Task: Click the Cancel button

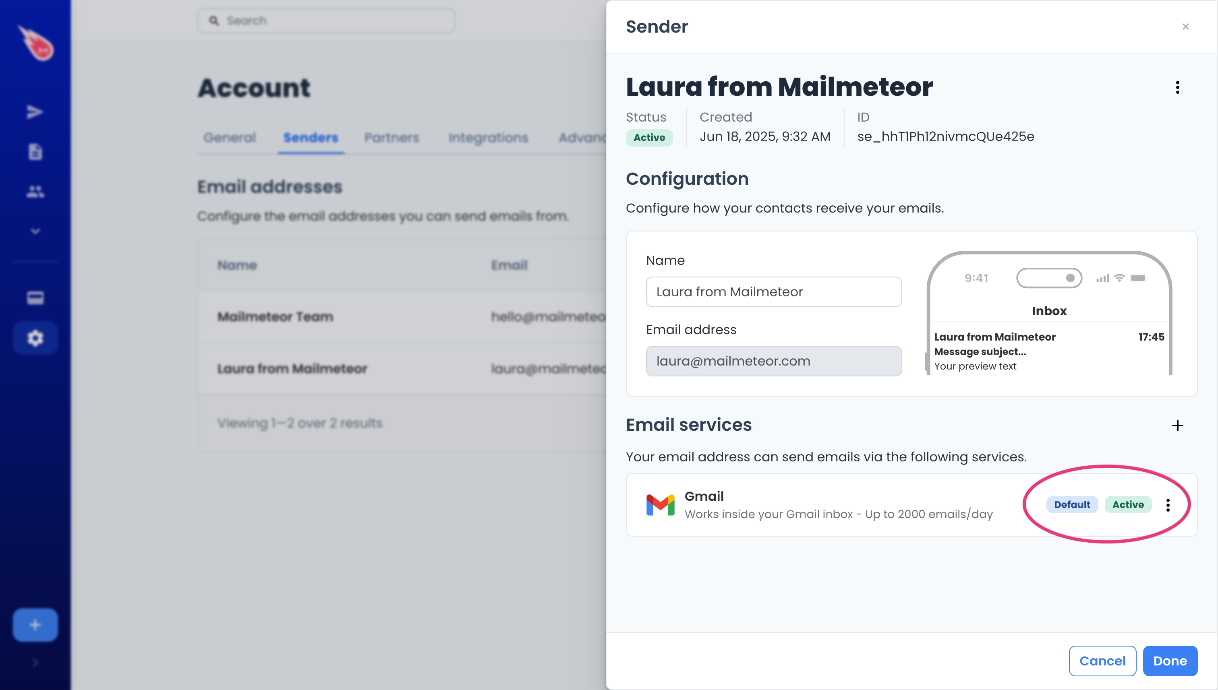Action: click(1102, 661)
